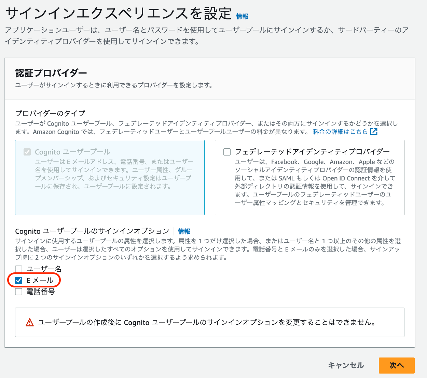Click the warning message banner
Image resolution: width=427 pixels, height=378 pixels.
tap(210, 322)
